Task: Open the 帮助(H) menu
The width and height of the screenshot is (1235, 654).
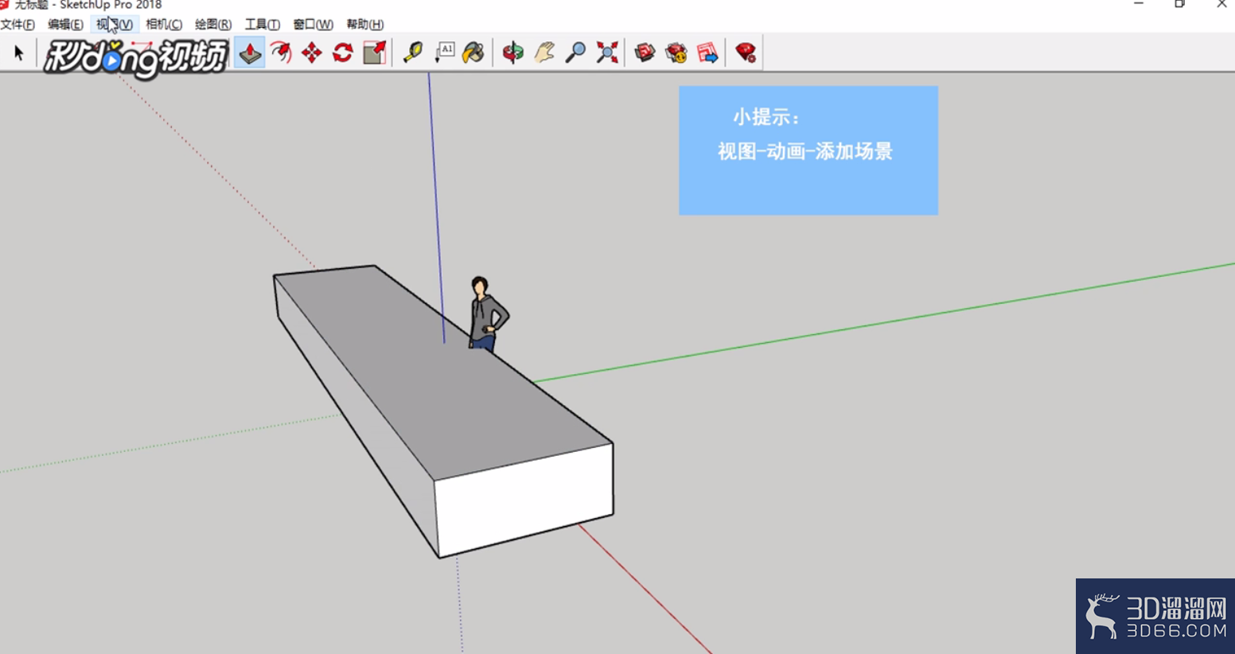Action: (365, 25)
